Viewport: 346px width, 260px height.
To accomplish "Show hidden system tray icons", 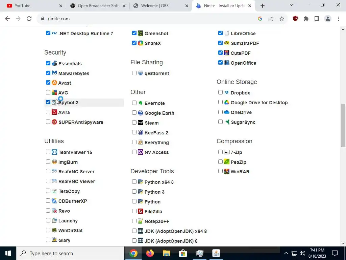I will (286, 253).
